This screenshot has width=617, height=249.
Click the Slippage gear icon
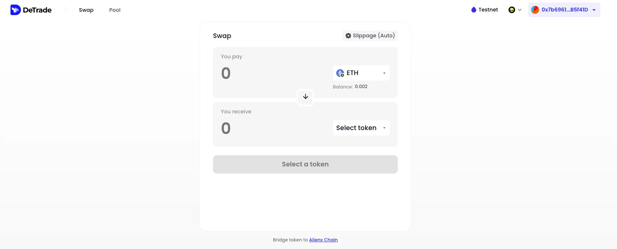348,36
